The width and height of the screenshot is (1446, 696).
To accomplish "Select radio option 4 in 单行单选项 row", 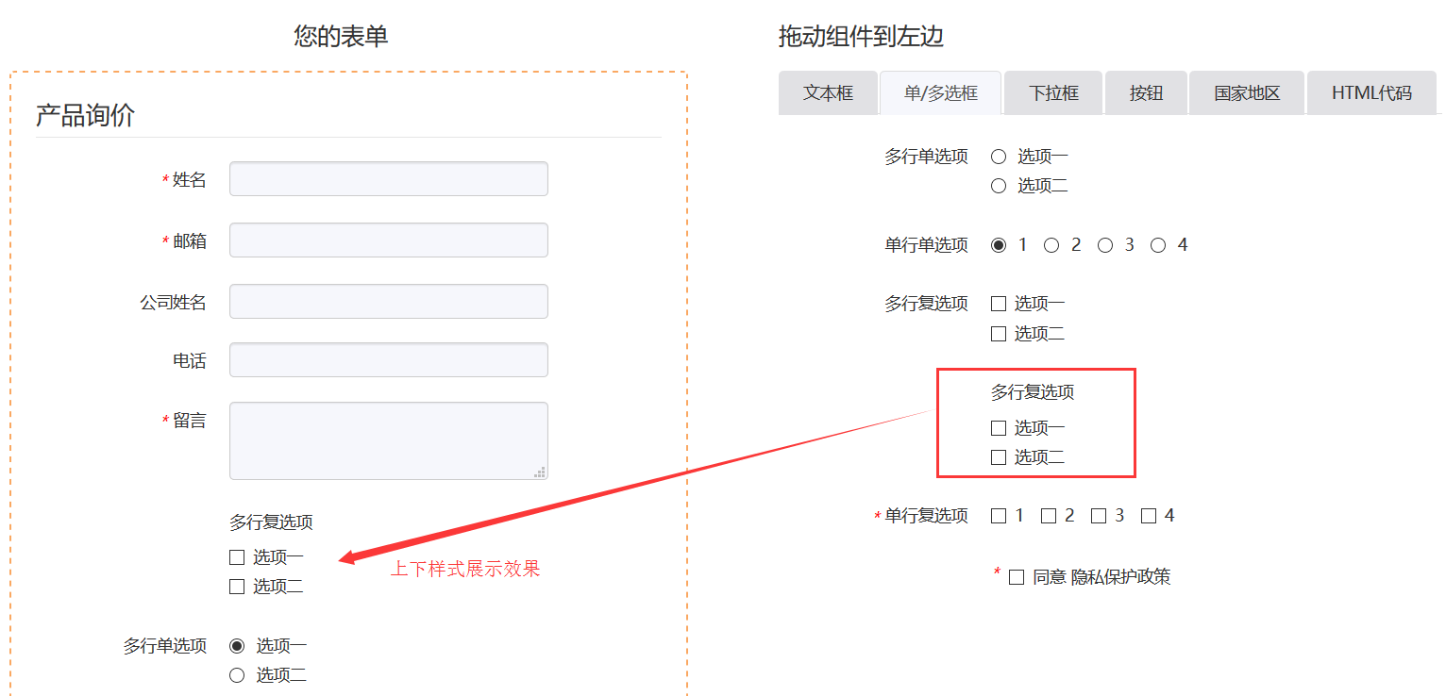I will tap(1158, 244).
